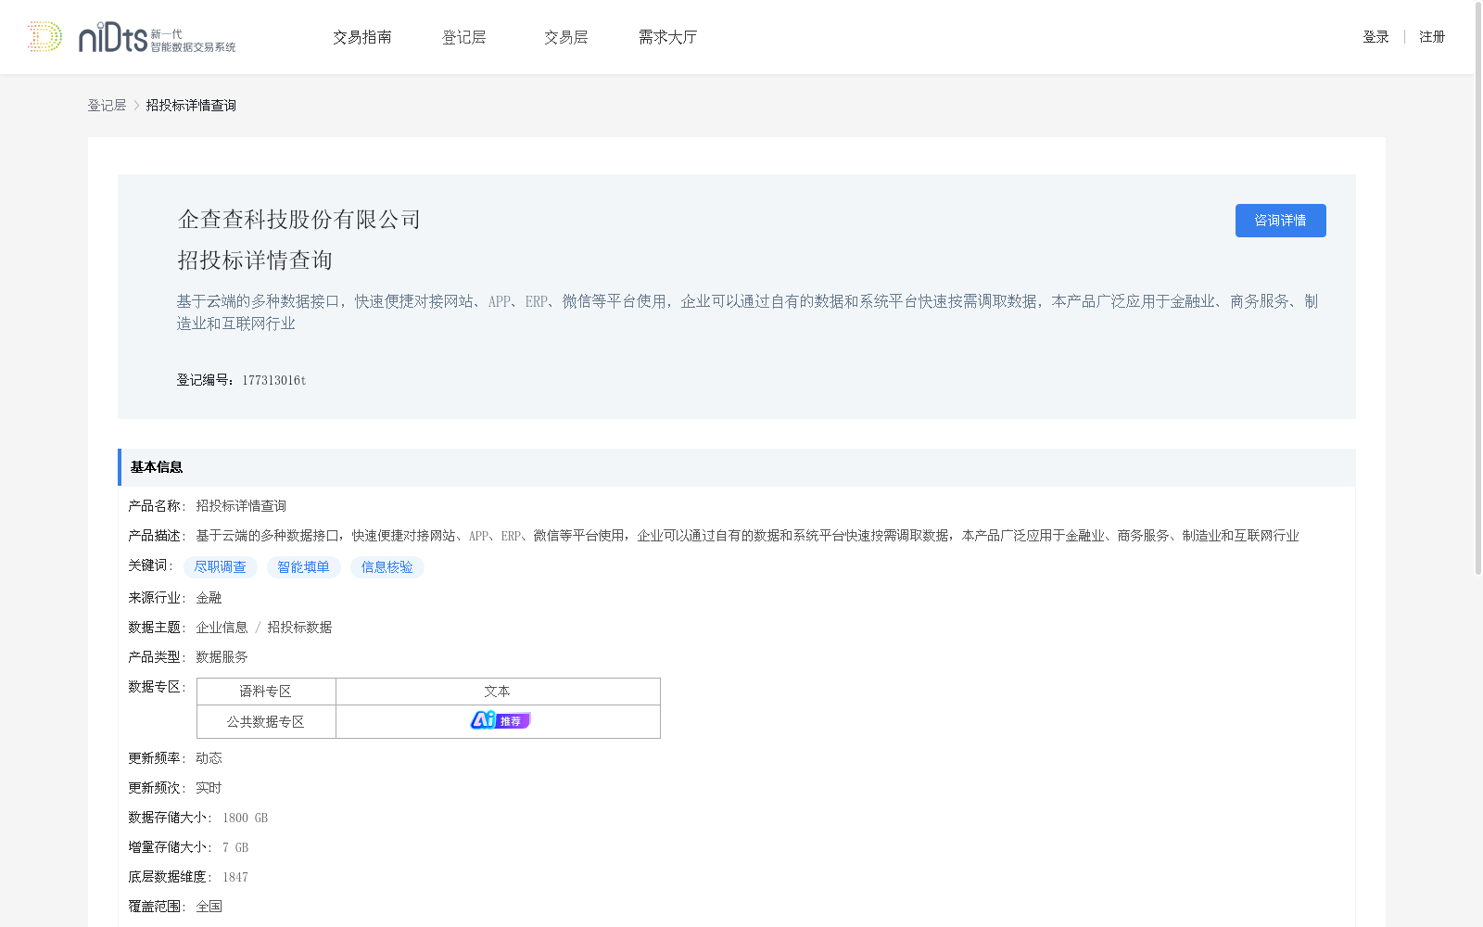Select the 智能填单 keyword tag
Screen dimensions: 1483x927
click(304, 567)
